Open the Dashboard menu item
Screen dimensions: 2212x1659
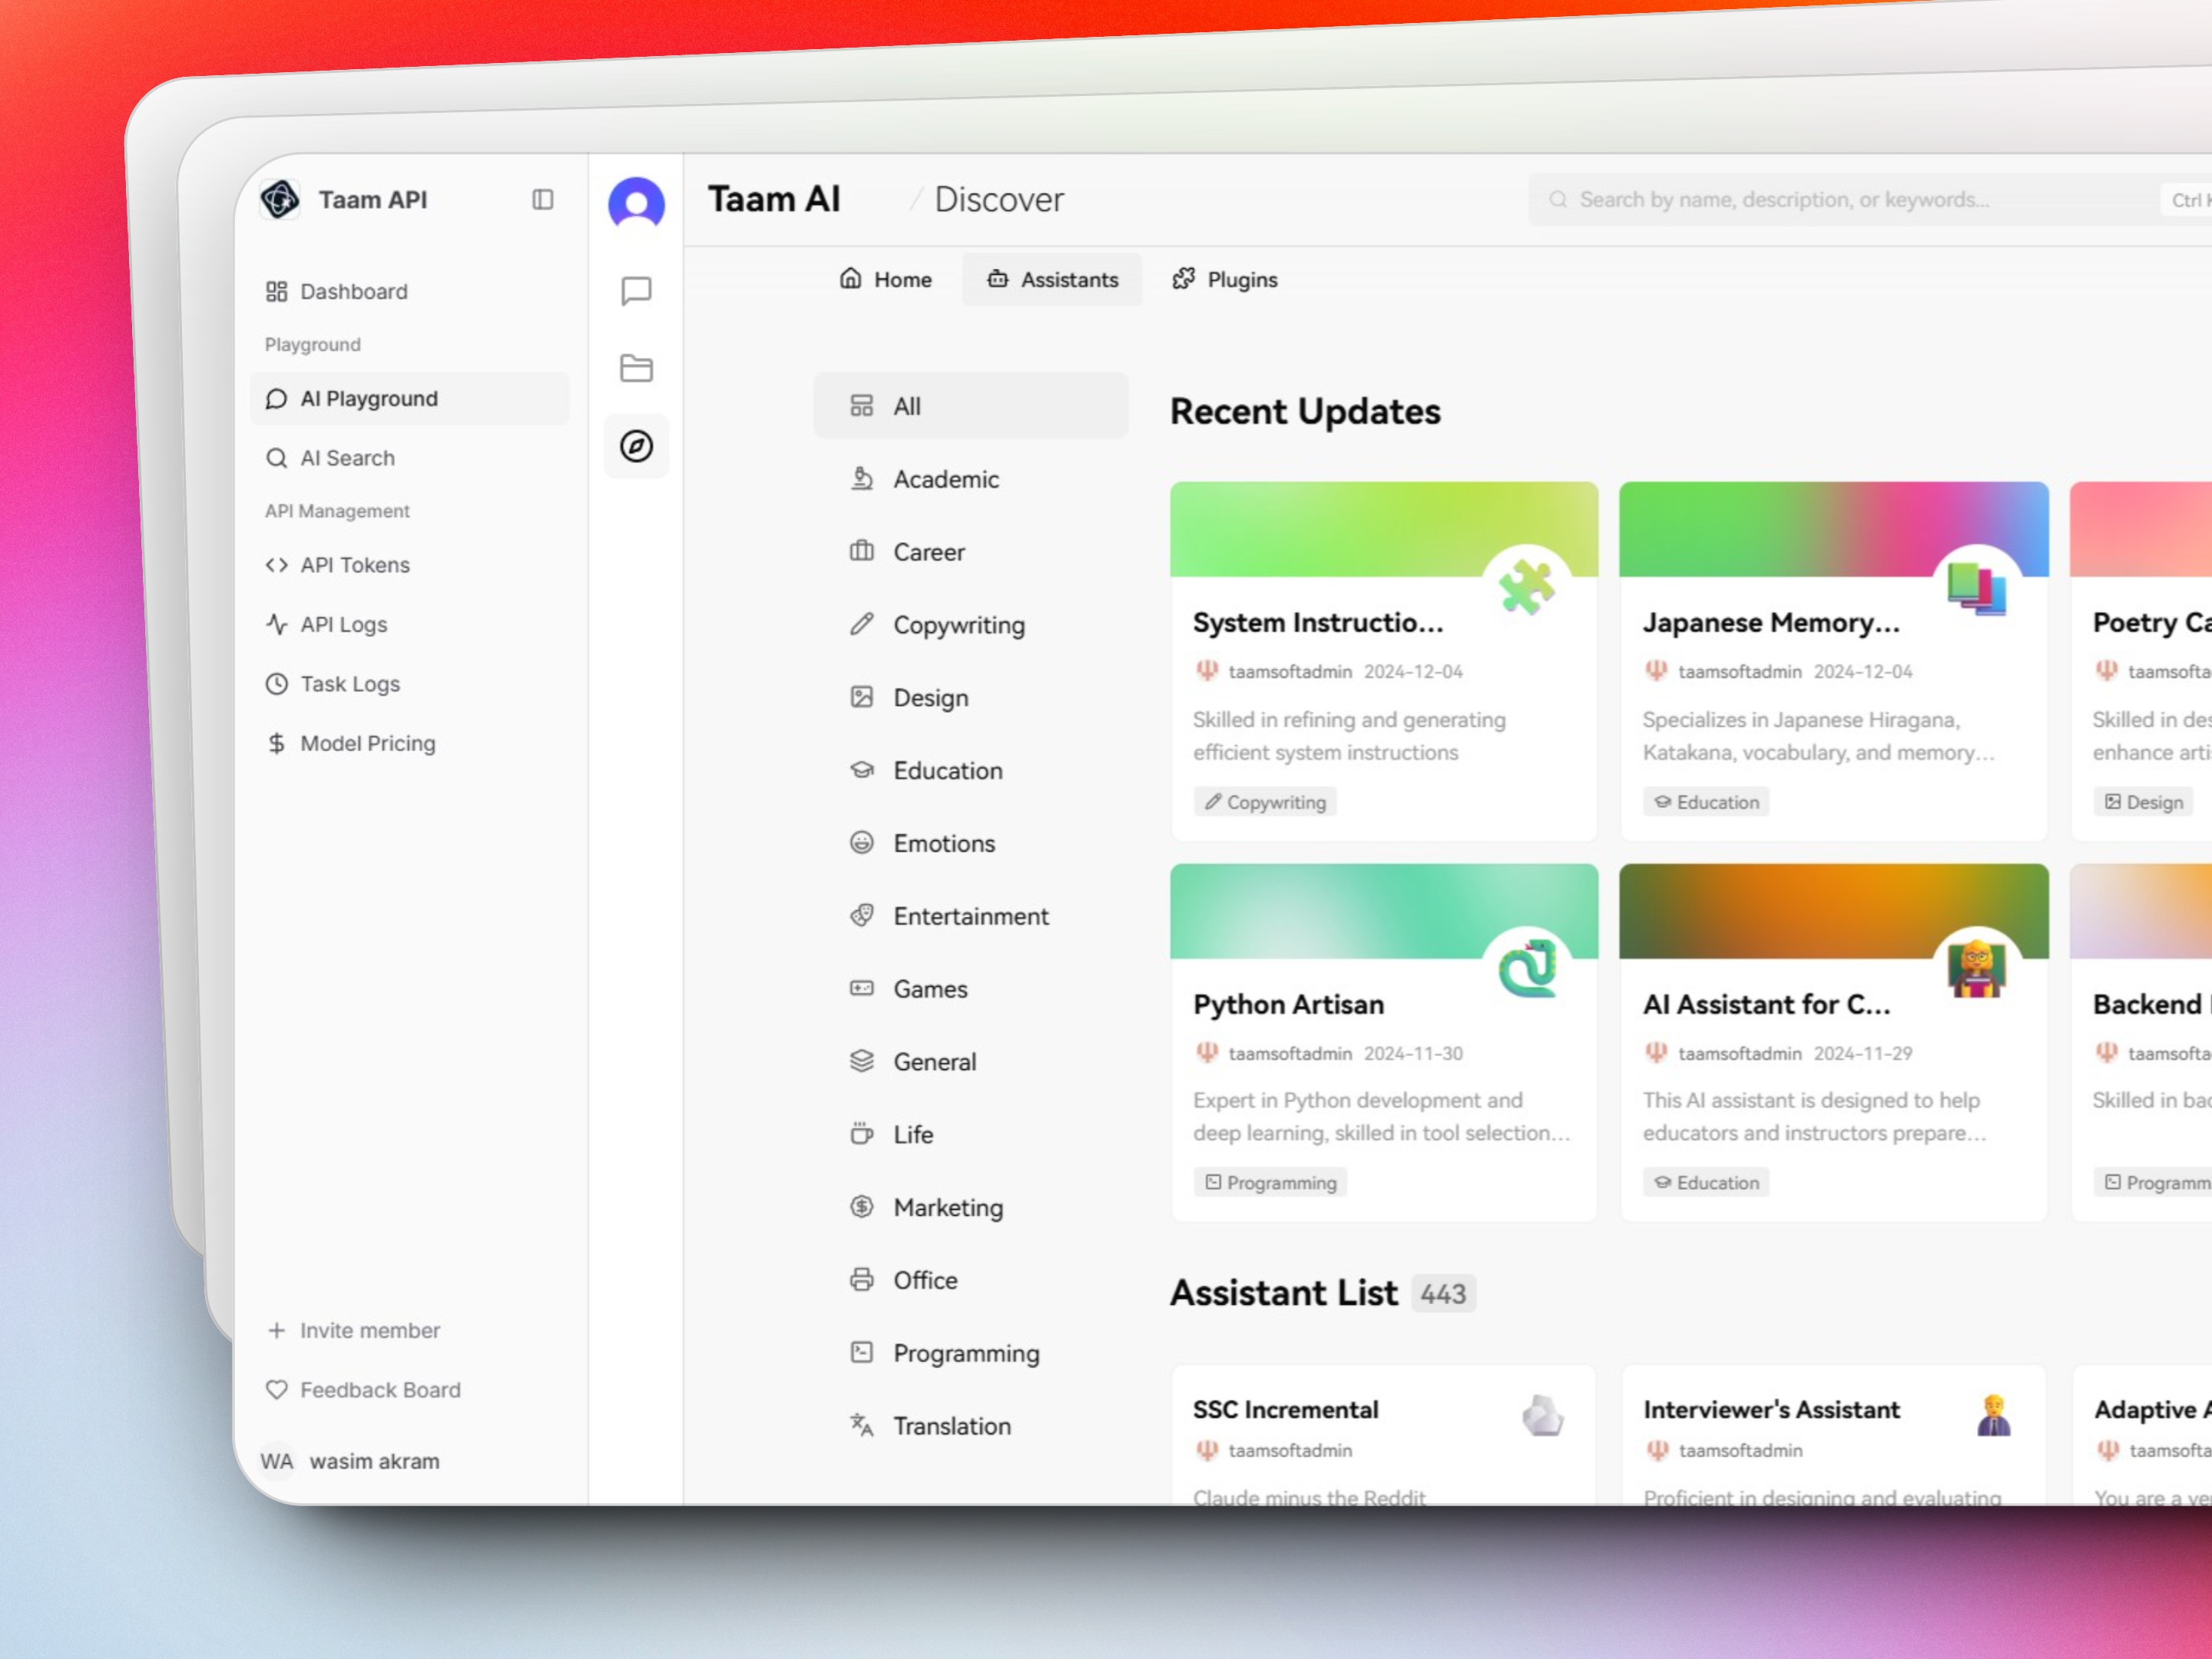click(x=352, y=292)
